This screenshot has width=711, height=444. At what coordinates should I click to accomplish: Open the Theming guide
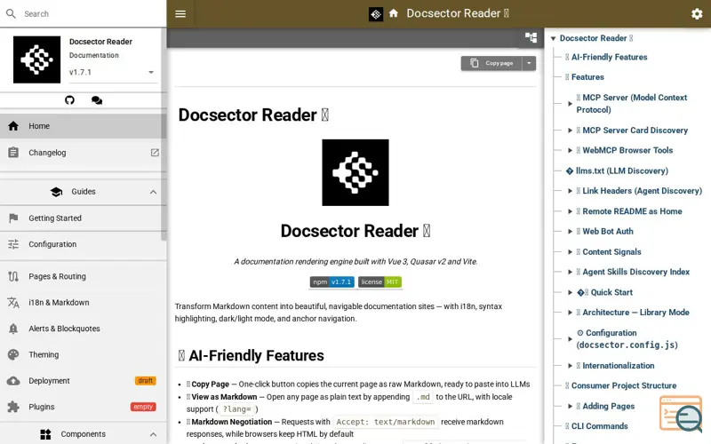click(83, 354)
